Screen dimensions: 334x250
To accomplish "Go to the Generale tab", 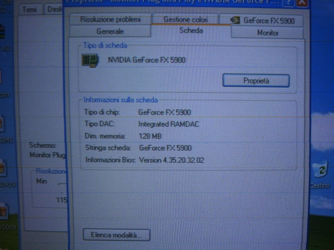I will click(x=110, y=32).
